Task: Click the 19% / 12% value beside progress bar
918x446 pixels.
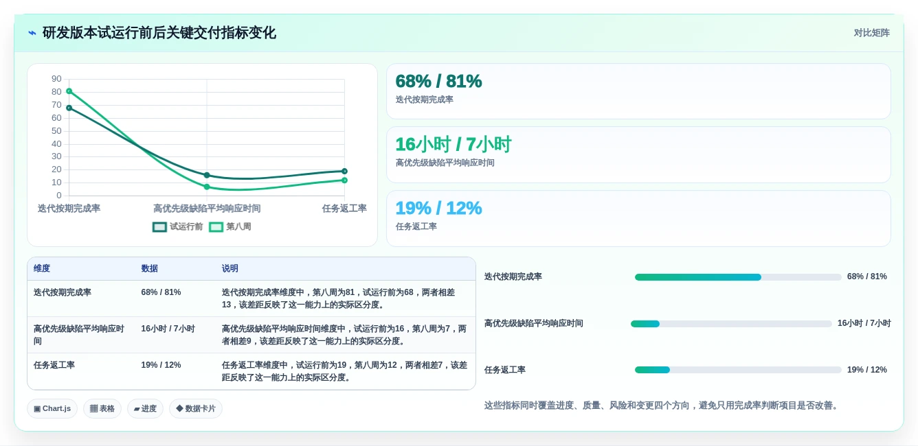Action: click(867, 370)
